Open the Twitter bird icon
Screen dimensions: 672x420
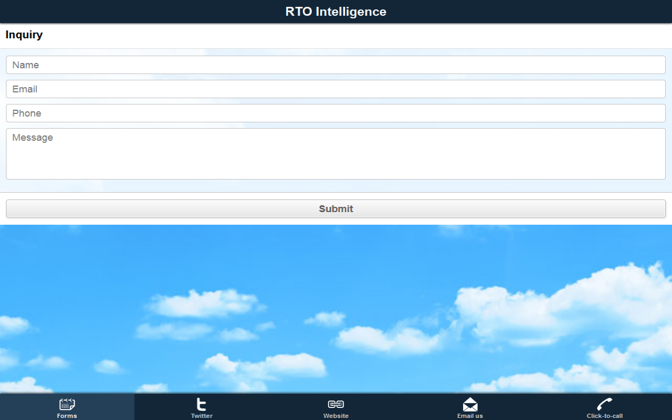202,404
